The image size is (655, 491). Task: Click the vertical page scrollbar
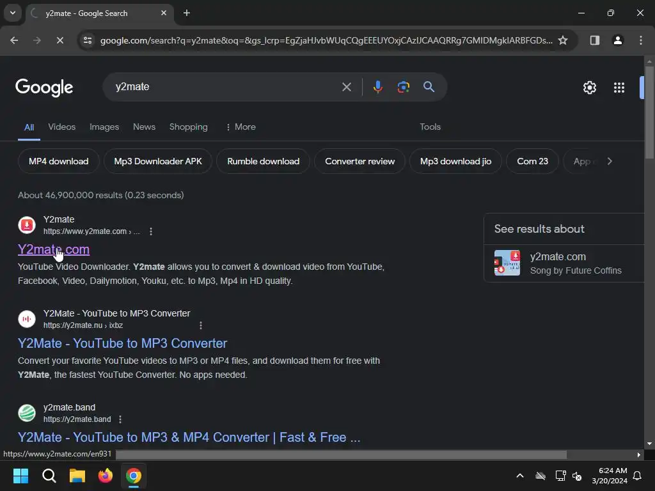[649, 113]
